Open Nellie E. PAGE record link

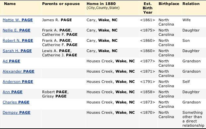click(17, 30)
